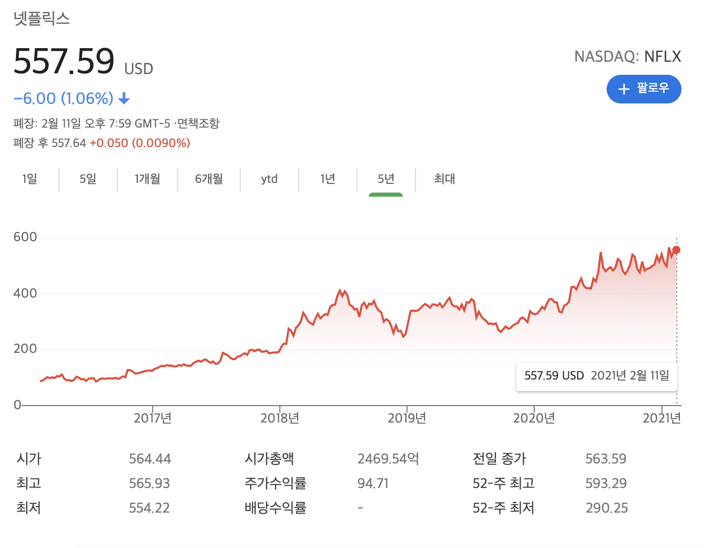
Task: Click the 52-주 최고 label
Action: click(x=503, y=483)
